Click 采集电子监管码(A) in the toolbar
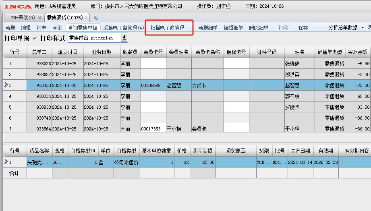This screenshot has height=211, width=371. click(x=123, y=28)
